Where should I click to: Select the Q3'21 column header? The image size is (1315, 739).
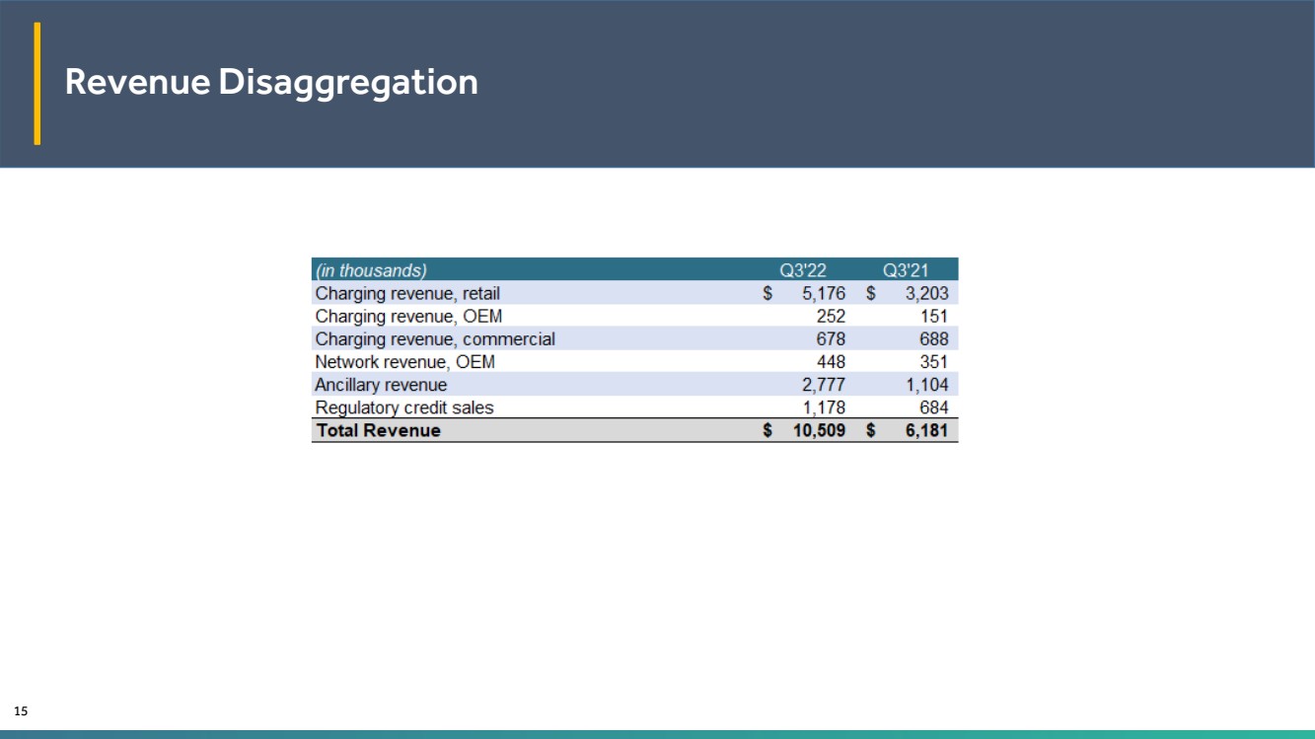tap(906, 269)
